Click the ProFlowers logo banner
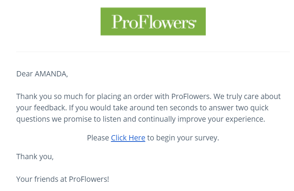Viewport: 294px width, 191px height. 153,21
